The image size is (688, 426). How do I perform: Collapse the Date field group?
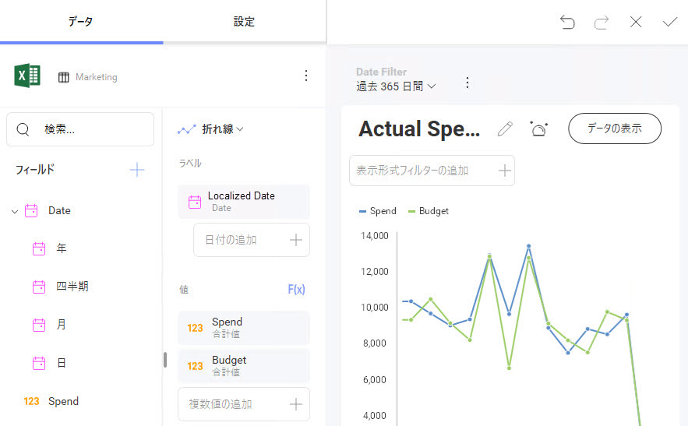pyautogui.click(x=15, y=212)
